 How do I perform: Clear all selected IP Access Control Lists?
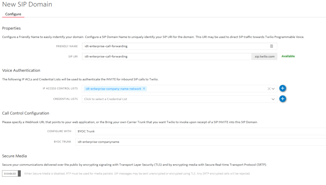tap(269, 89)
